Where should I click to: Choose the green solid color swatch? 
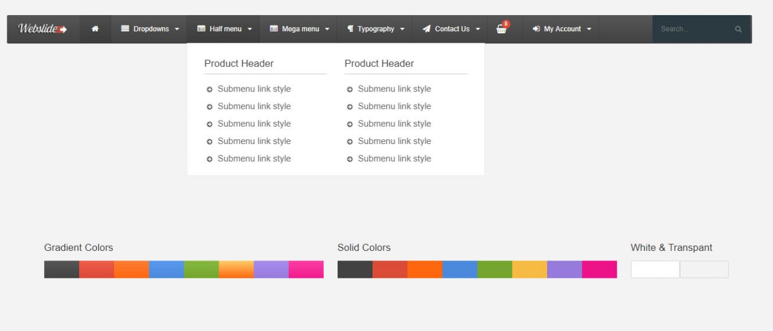(495, 270)
